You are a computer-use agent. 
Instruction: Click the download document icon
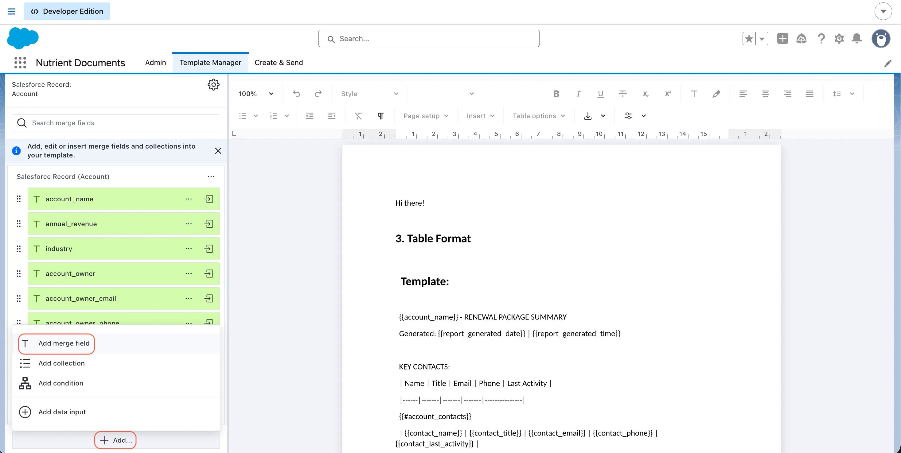pos(587,116)
